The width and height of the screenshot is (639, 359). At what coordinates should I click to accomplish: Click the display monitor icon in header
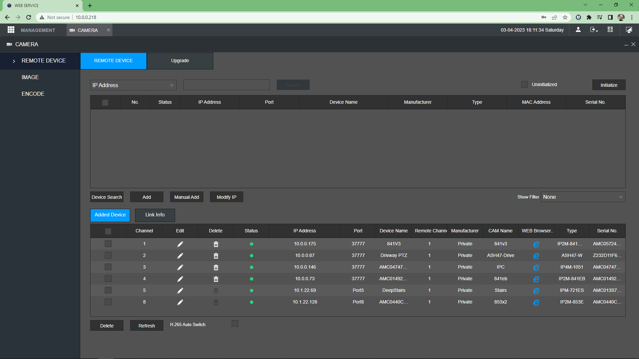629,30
